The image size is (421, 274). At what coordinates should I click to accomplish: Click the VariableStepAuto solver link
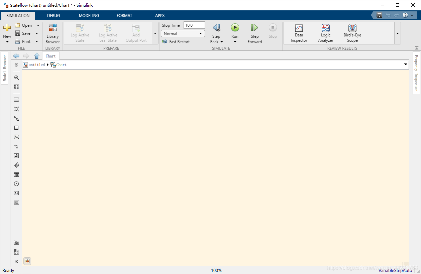395,270
